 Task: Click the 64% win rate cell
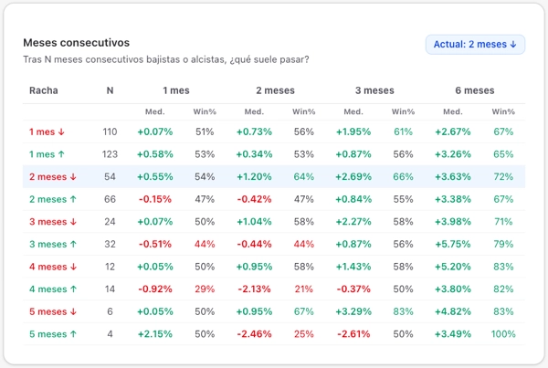(304, 176)
